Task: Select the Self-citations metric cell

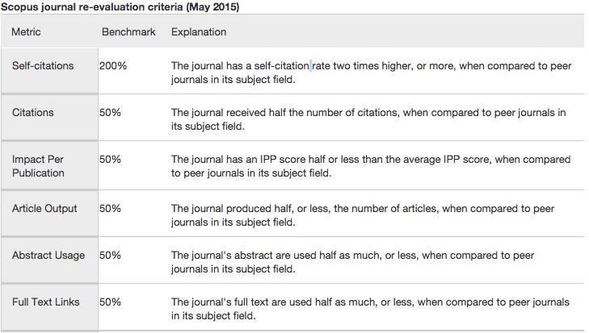Action: click(x=43, y=65)
